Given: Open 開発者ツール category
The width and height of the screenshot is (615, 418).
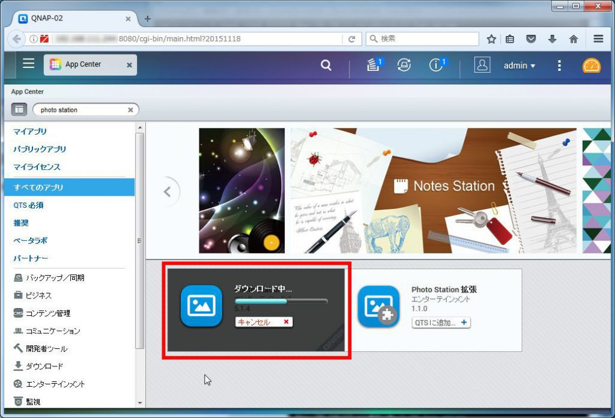Looking at the screenshot, I should coord(40,348).
